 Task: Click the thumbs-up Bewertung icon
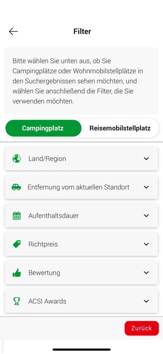point(17,273)
